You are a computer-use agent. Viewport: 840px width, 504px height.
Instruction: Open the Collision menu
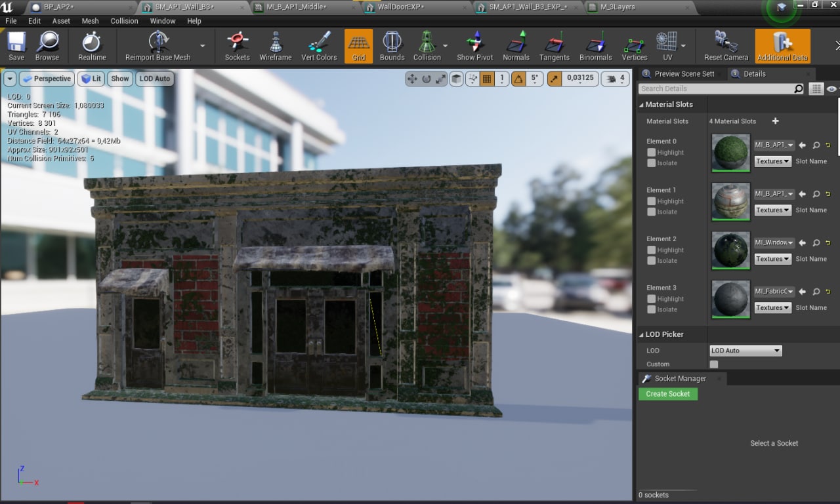coord(124,21)
